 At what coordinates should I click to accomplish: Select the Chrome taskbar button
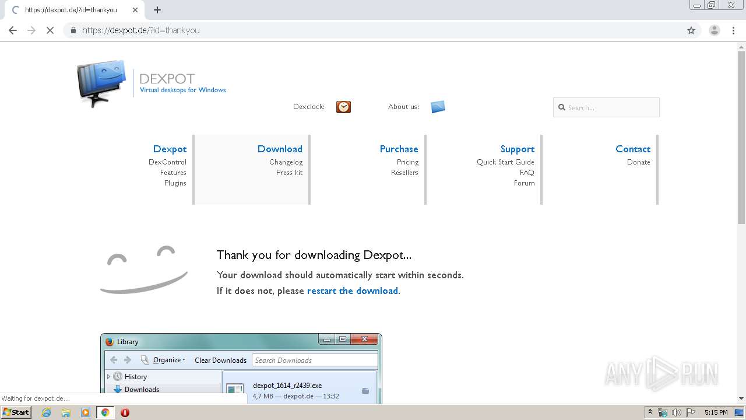[105, 412]
